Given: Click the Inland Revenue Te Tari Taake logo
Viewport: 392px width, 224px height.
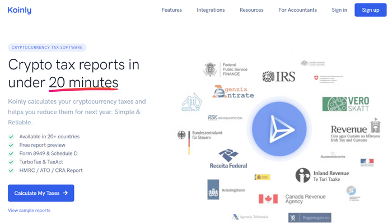Looking at the screenshot, I should click(x=322, y=175).
